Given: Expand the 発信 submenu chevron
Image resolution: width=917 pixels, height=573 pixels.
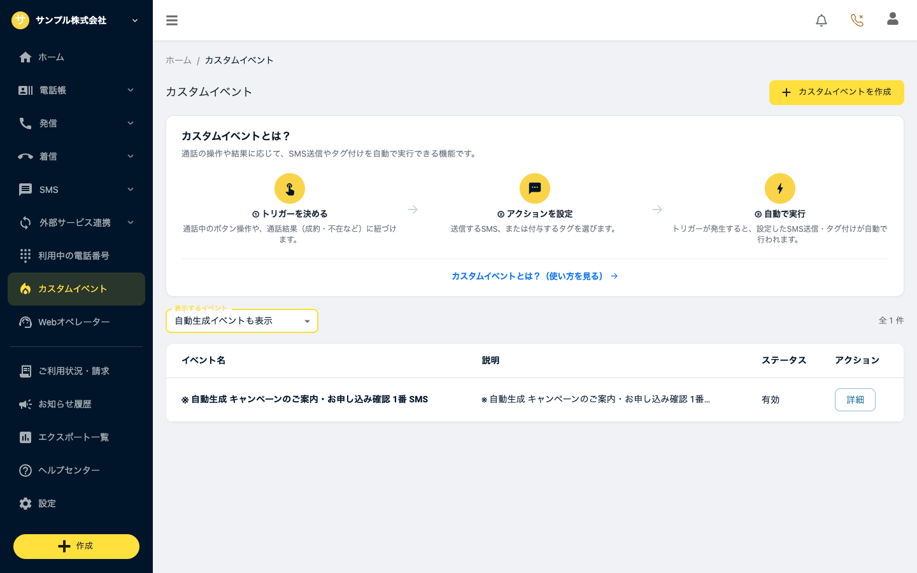Looking at the screenshot, I should point(131,124).
